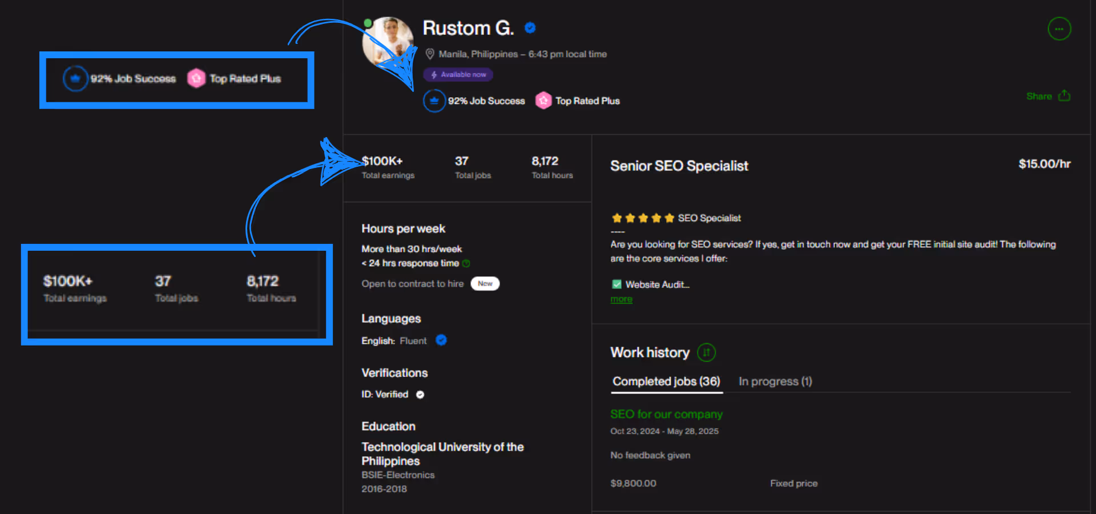Screen dimensions: 1096x514
Task: Click the check icon beside ID: Verified
Action: point(420,395)
